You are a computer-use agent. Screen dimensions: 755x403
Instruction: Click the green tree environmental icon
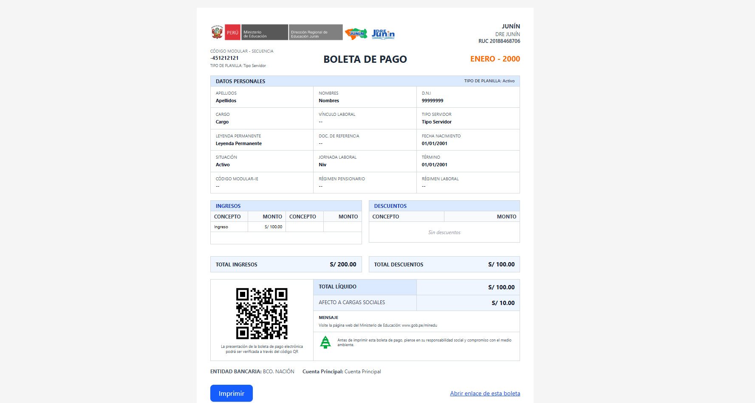point(325,342)
